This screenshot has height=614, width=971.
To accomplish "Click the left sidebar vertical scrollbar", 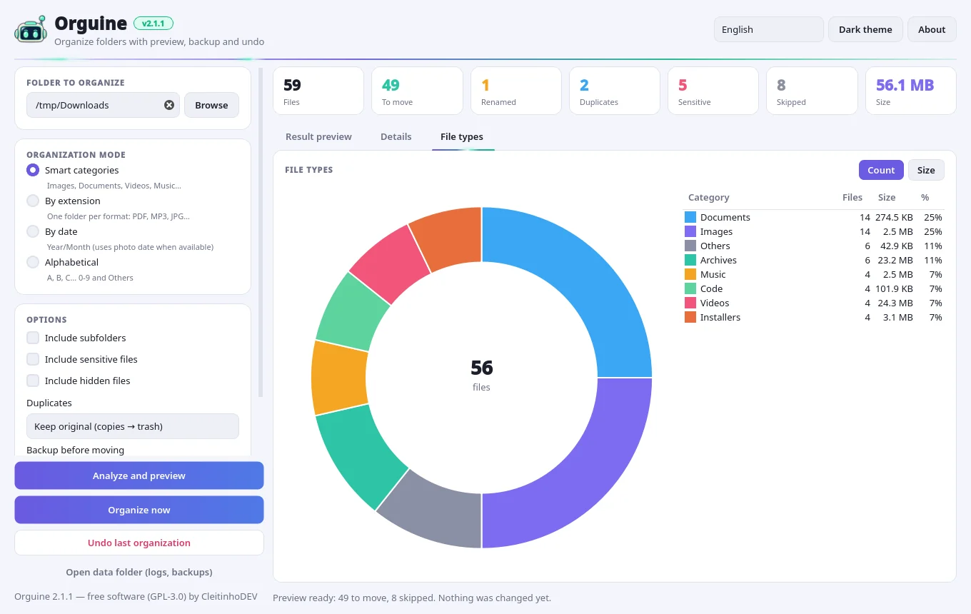I will click(261, 232).
